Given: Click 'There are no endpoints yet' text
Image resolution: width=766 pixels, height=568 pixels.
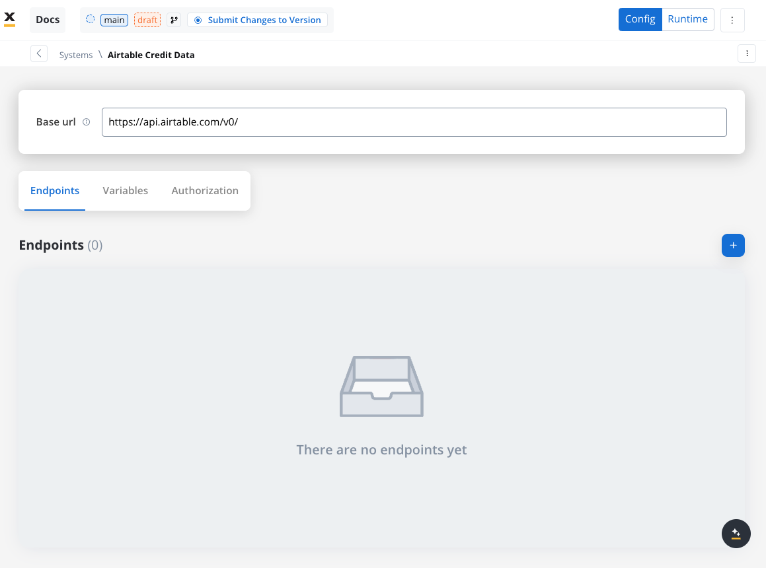Looking at the screenshot, I should tap(381, 450).
